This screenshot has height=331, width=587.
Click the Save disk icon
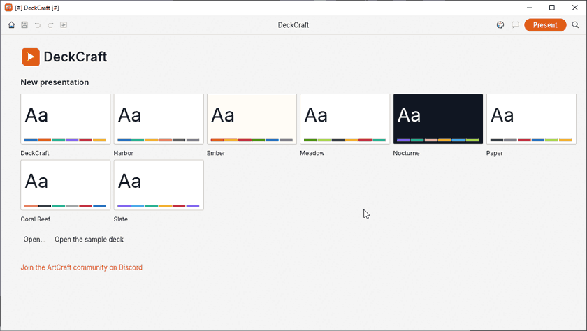coord(24,25)
